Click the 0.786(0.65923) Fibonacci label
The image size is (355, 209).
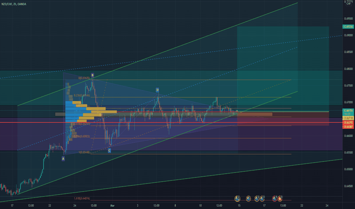tap(82, 136)
